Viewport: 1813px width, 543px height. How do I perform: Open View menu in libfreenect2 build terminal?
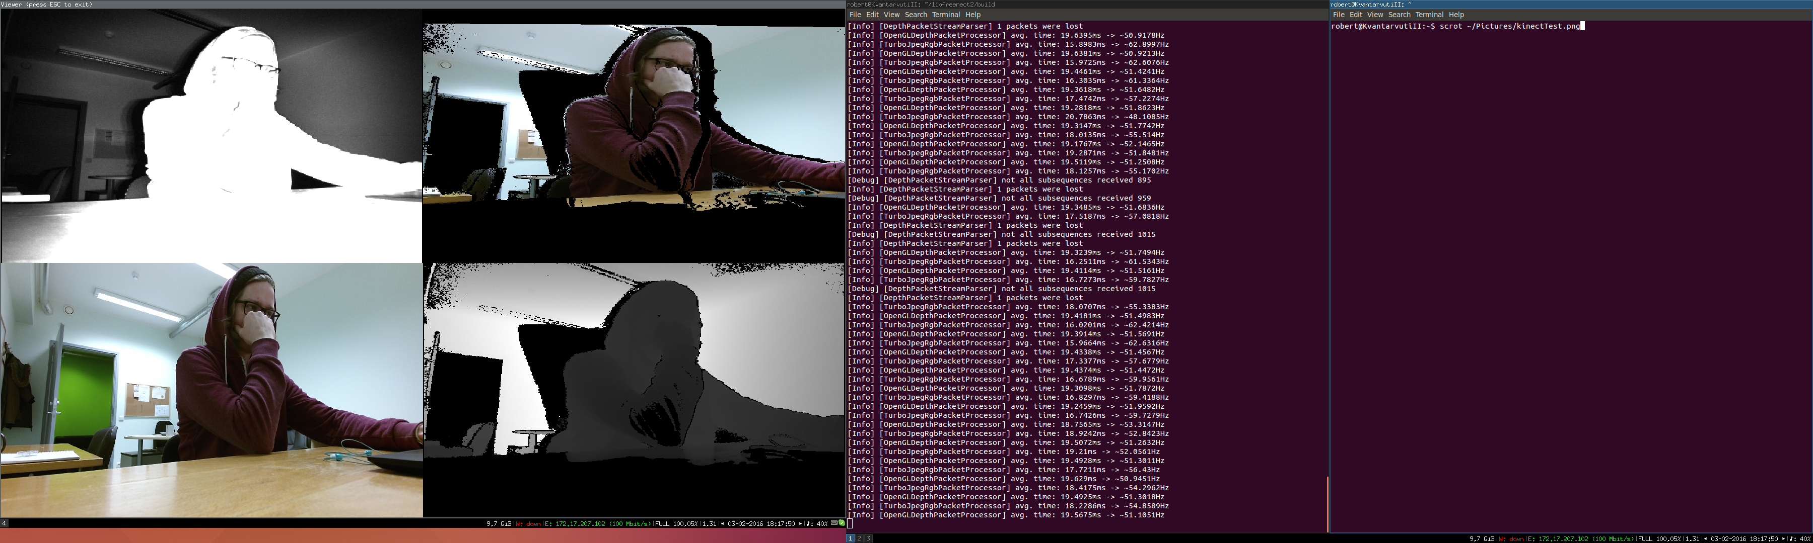[x=891, y=15]
